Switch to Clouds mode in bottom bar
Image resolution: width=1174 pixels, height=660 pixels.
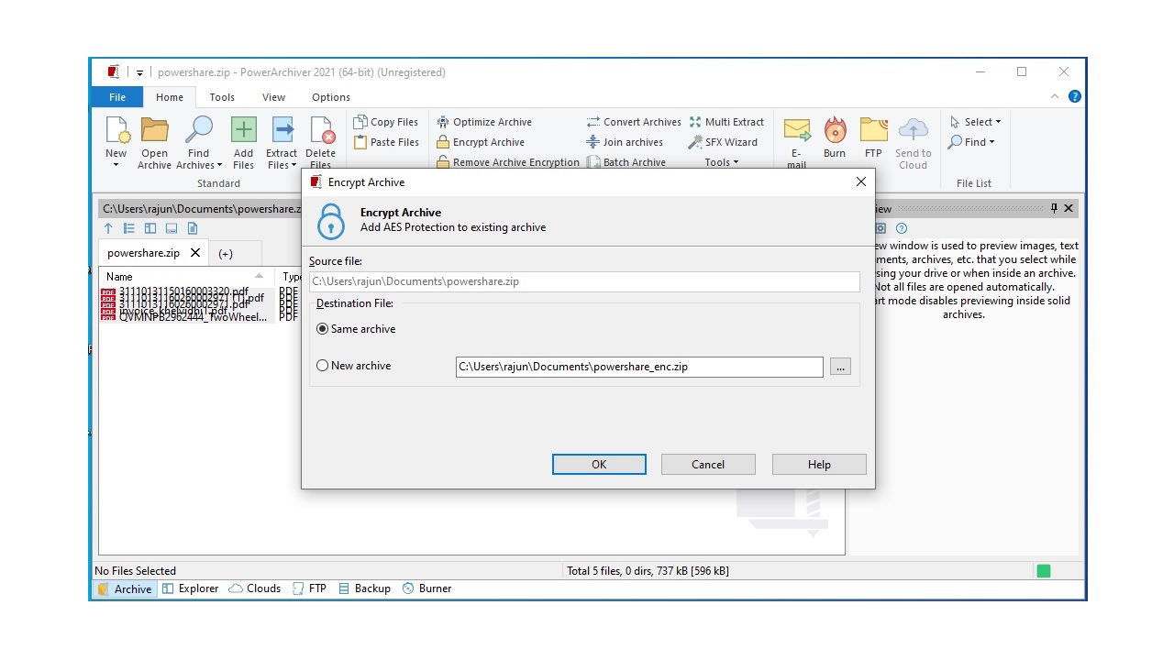pos(255,589)
